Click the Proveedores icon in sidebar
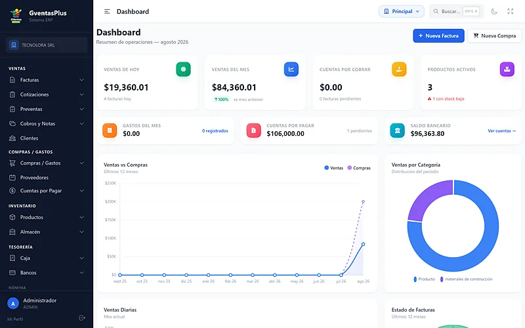Image resolution: width=525 pixels, height=328 pixels. pyautogui.click(x=12, y=177)
